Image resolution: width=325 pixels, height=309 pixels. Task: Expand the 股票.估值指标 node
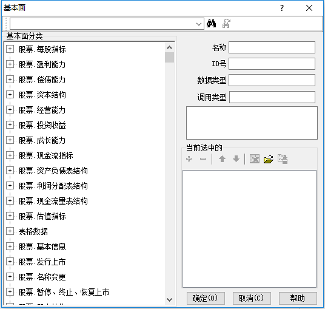pyautogui.click(x=10, y=216)
